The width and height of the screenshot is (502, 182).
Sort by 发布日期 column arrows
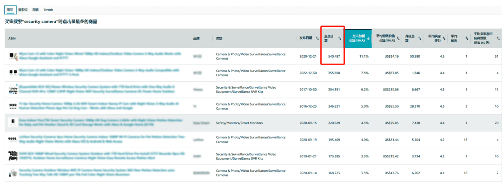(317, 39)
